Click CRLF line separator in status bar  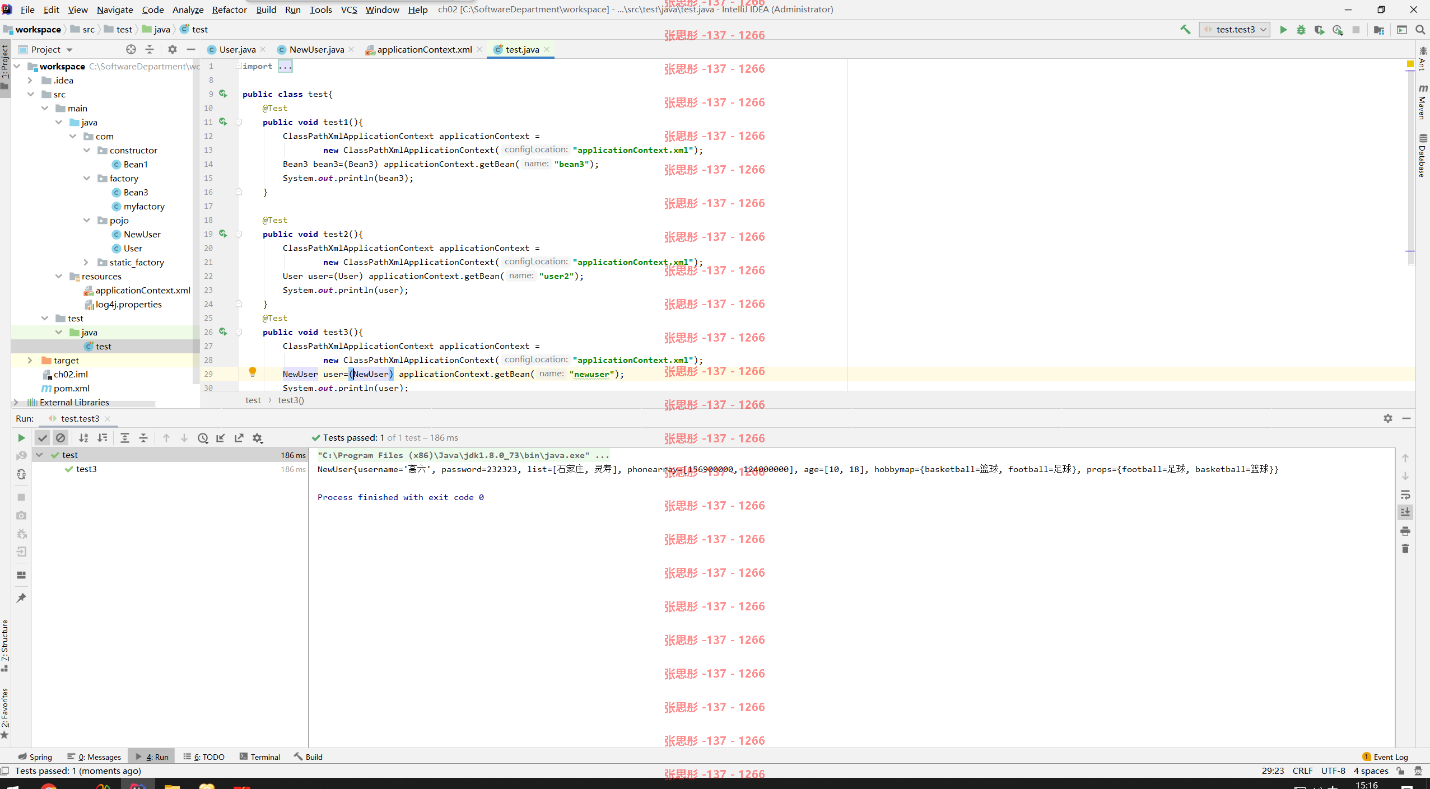click(1302, 771)
